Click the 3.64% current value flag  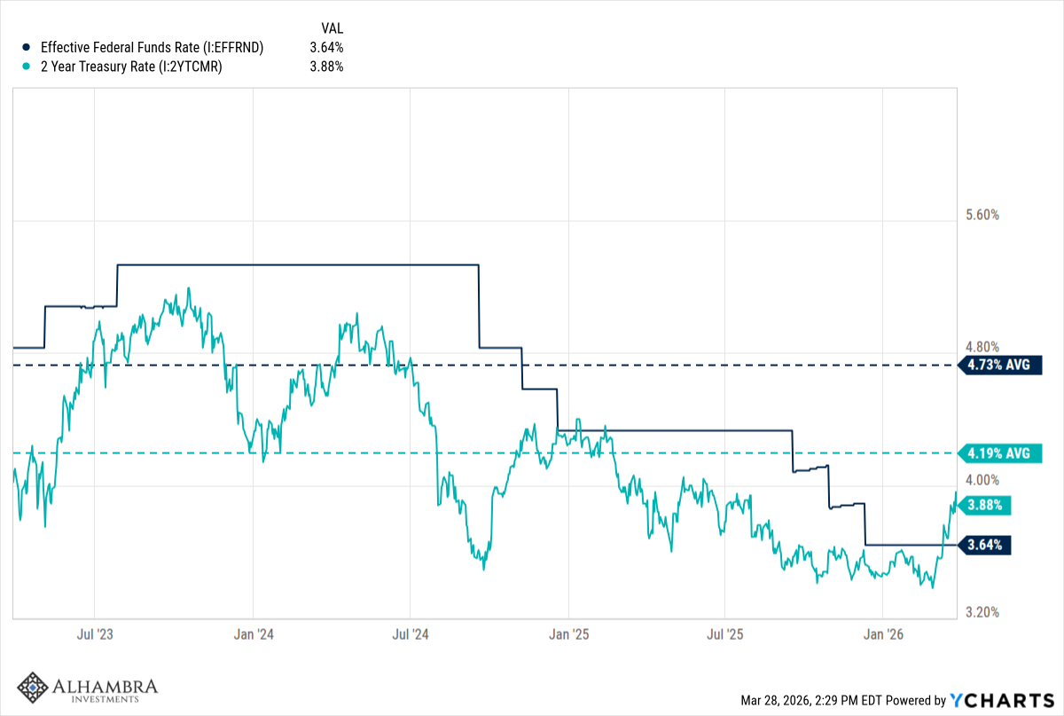tap(986, 546)
